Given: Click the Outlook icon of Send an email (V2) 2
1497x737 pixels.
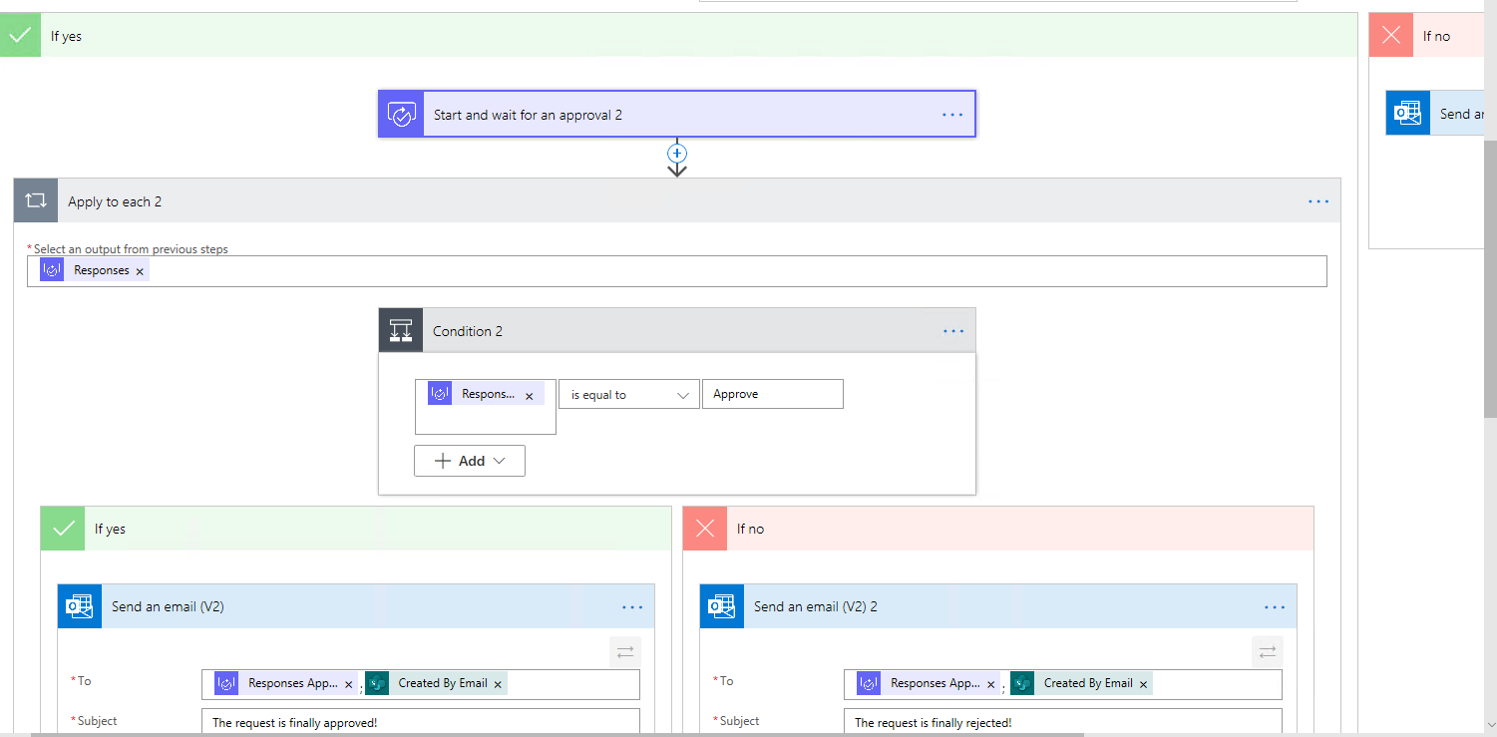Looking at the screenshot, I should (x=722, y=606).
